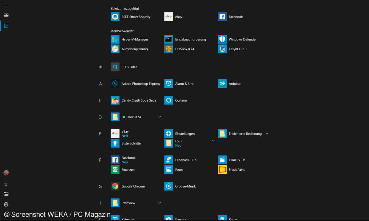Start Candy Crush Soda Saga

[133, 100]
